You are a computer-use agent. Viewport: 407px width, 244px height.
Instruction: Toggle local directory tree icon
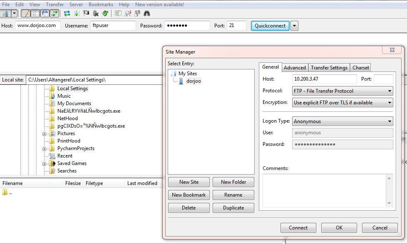[35, 13]
